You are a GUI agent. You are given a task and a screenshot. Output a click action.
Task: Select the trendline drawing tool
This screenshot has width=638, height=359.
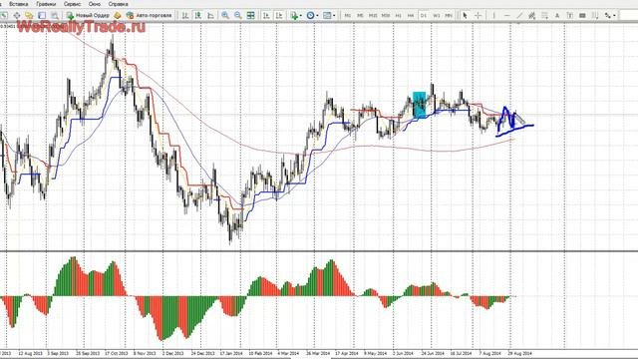pos(519,16)
